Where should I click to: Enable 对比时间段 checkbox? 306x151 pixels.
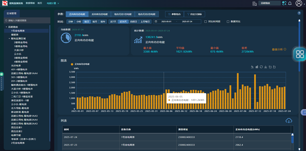pos(206,22)
